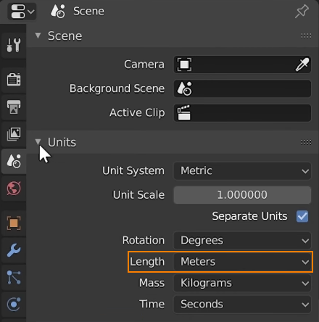
Task: Open the Tool properties tab
Action: [14, 45]
